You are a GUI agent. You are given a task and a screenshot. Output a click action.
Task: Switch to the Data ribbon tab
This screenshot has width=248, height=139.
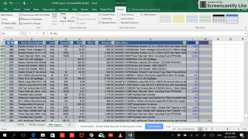pyautogui.click(x=75, y=9)
